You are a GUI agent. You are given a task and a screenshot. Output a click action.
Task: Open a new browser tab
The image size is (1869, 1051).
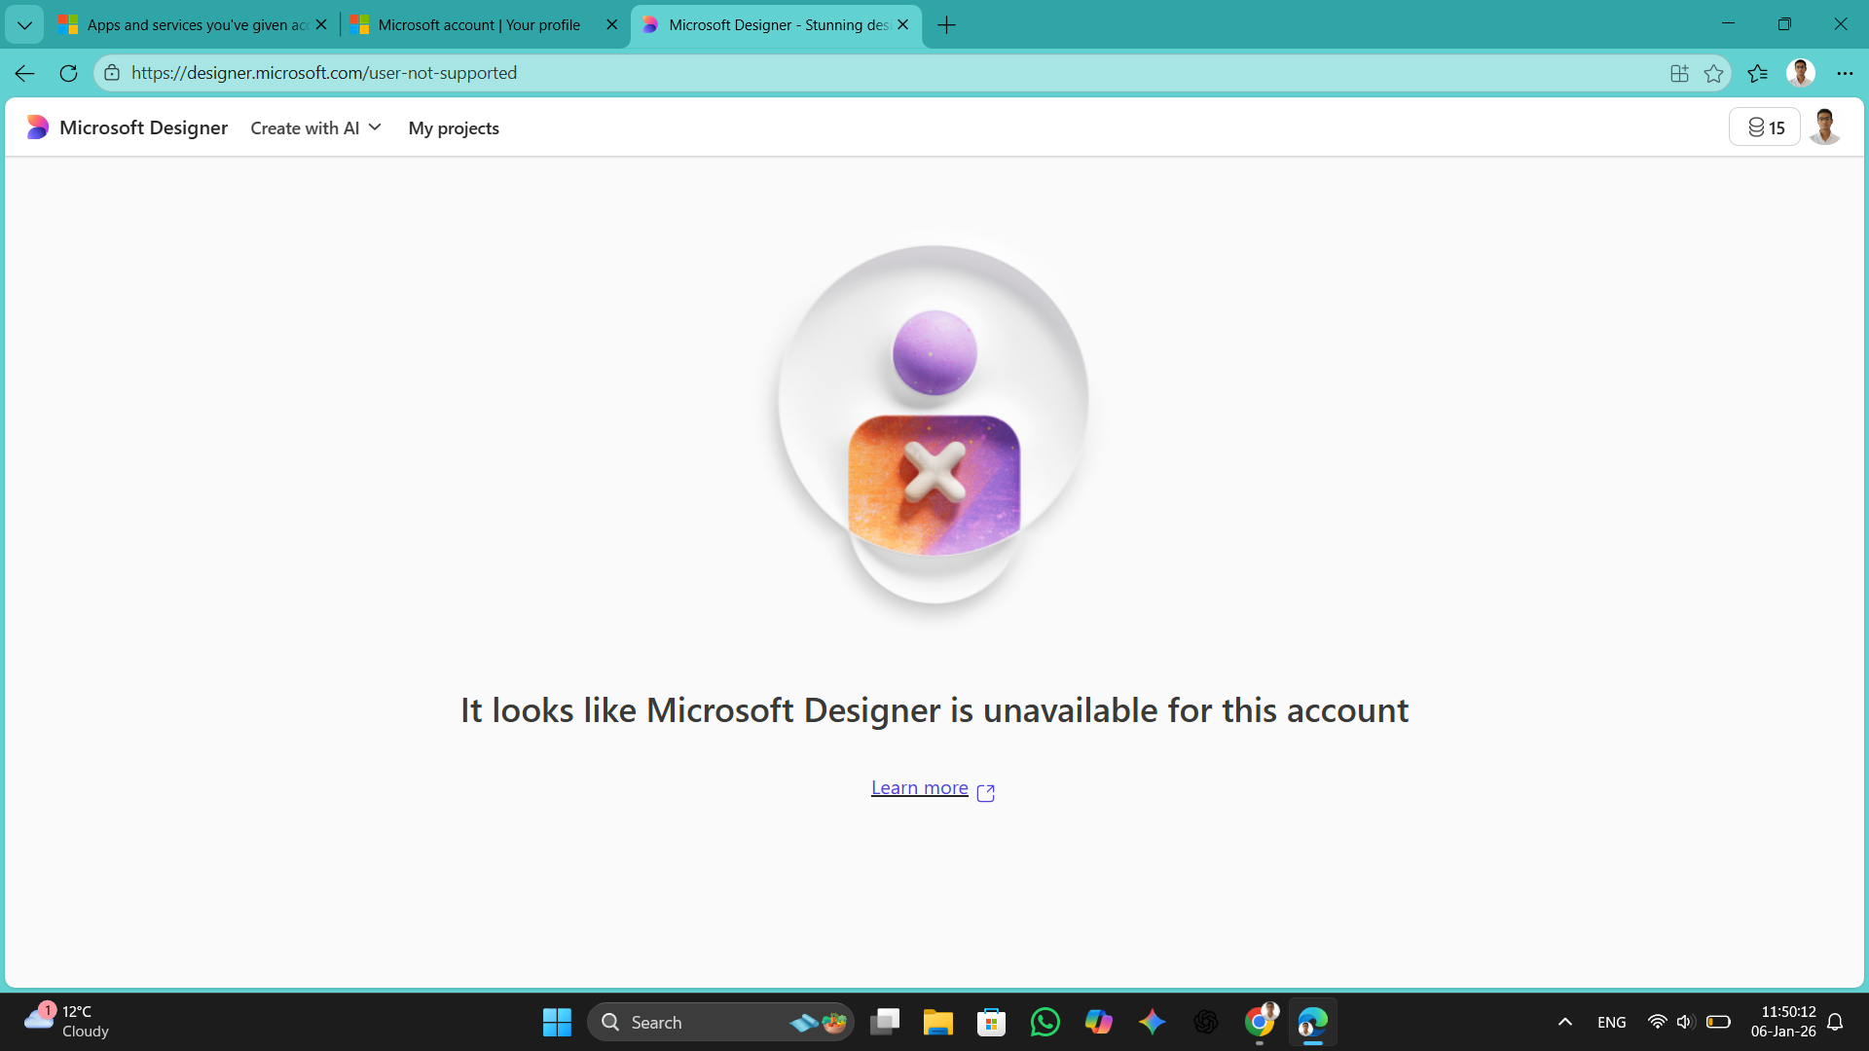tap(946, 24)
